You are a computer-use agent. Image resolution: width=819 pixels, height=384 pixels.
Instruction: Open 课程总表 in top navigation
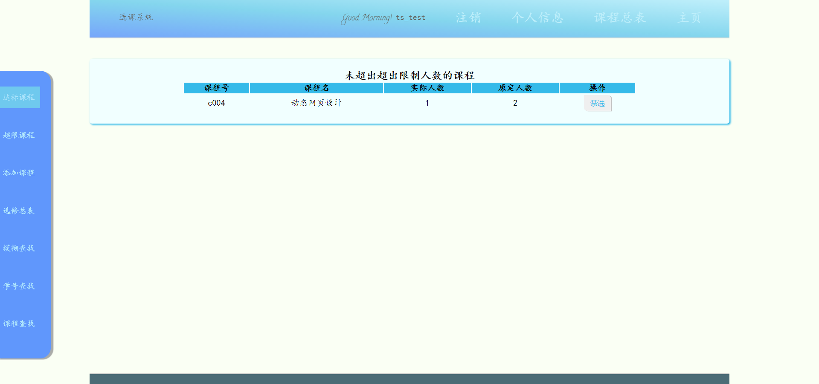tap(620, 17)
